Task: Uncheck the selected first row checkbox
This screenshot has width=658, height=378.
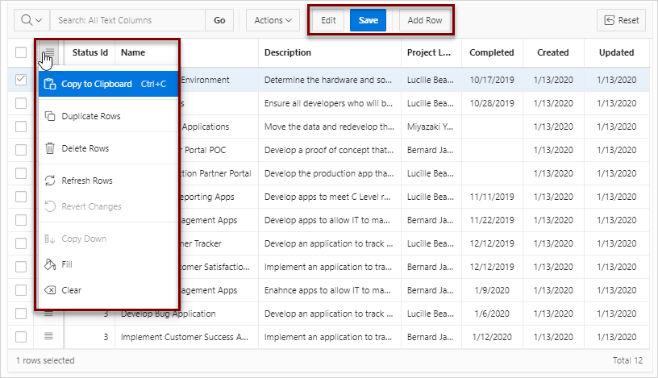Action: coord(21,80)
